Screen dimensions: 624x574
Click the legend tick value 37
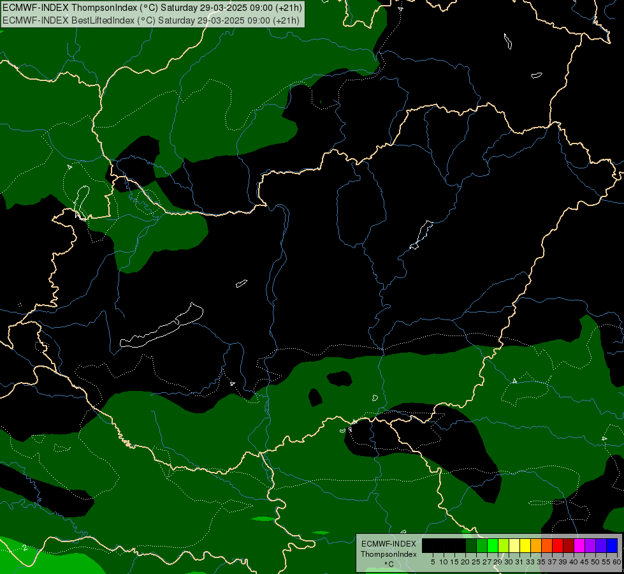[x=551, y=562]
